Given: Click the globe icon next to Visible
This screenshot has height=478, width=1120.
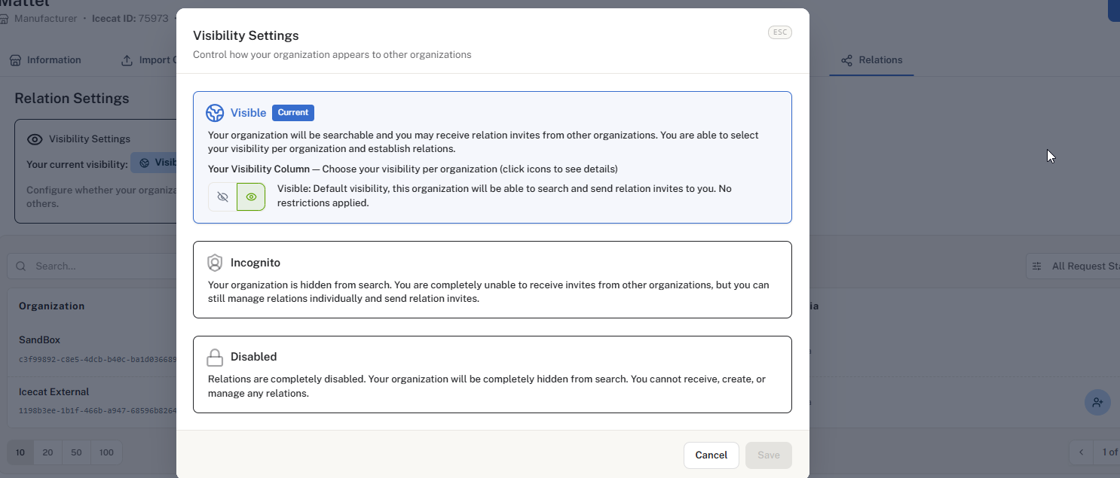Looking at the screenshot, I should (215, 113).
